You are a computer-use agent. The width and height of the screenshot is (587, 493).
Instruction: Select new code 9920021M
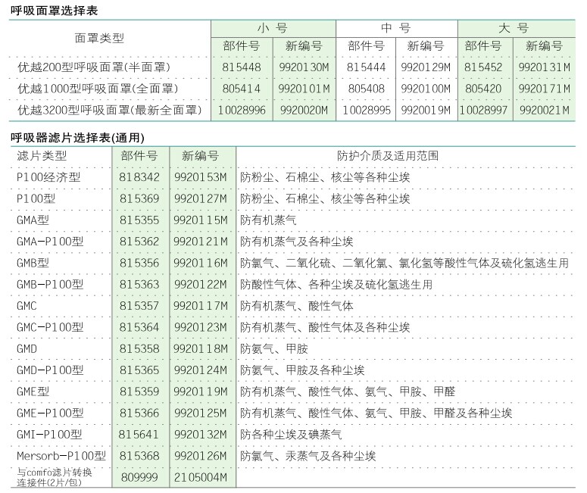click(x=545, y=110)
